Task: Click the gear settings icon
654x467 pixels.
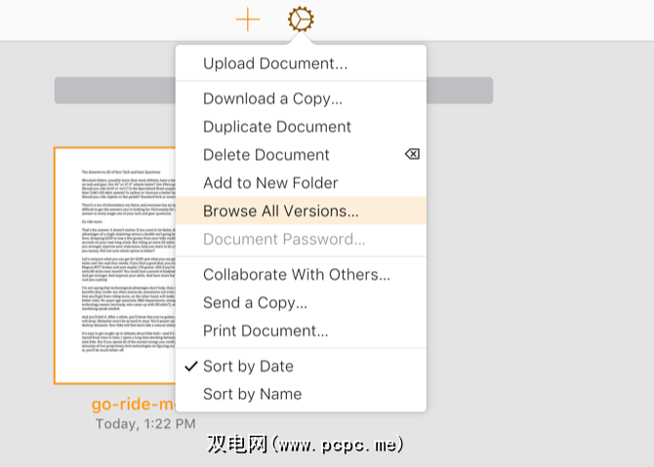Action: pyautogui.click(x=301, y=19)
